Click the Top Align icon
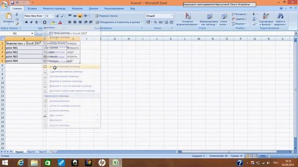The width and height of the screenshot is (298, 167). (70, 16)
